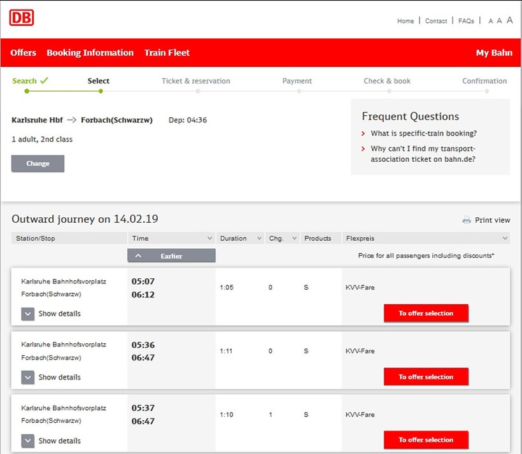Open Booking Information menu
The height and width of the screenshot is (454, 522).
click(x=90, y=53)
